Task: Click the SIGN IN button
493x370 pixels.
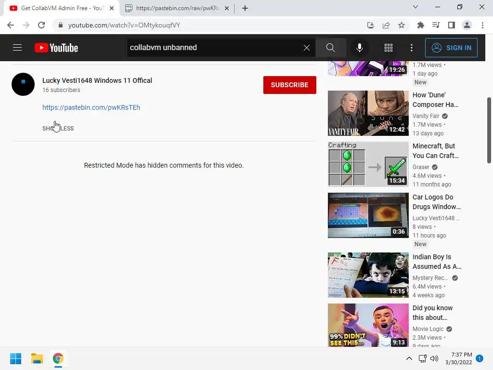Action: click(x=451, y=48)
